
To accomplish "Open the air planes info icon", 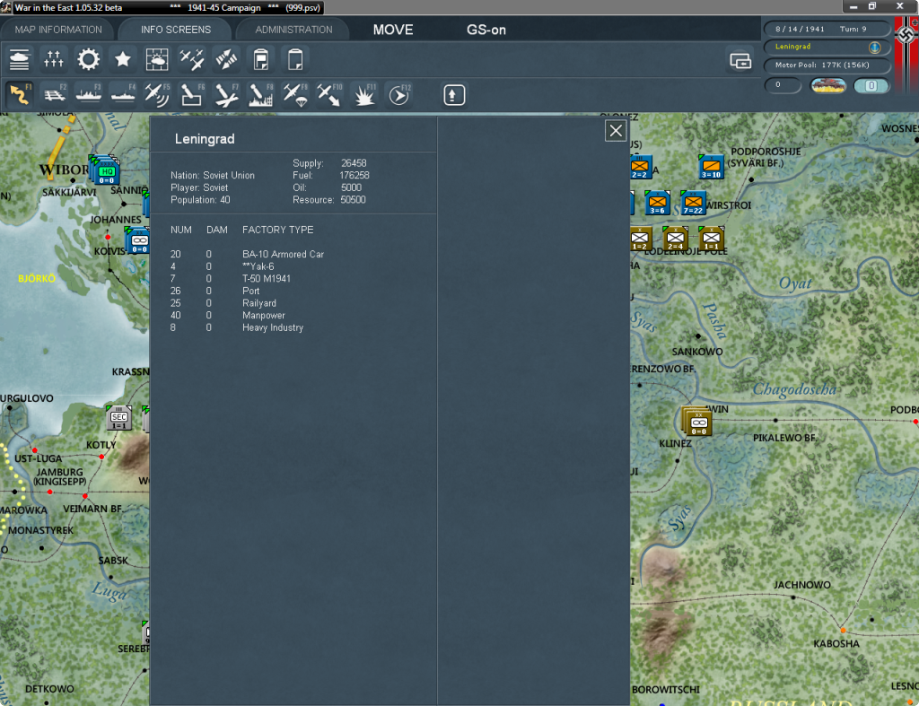I will click(x=192, y=60).
